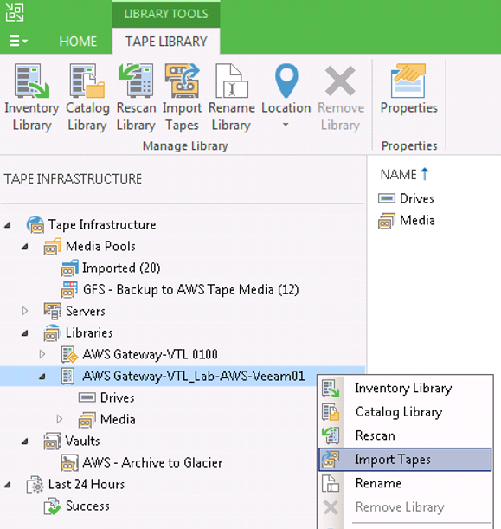Click the Last 24 Hours gear icon
501x529 pixels.
35,485
